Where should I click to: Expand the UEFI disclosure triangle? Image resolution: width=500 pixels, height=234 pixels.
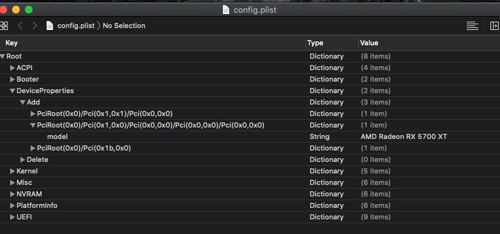pos(12,217)
